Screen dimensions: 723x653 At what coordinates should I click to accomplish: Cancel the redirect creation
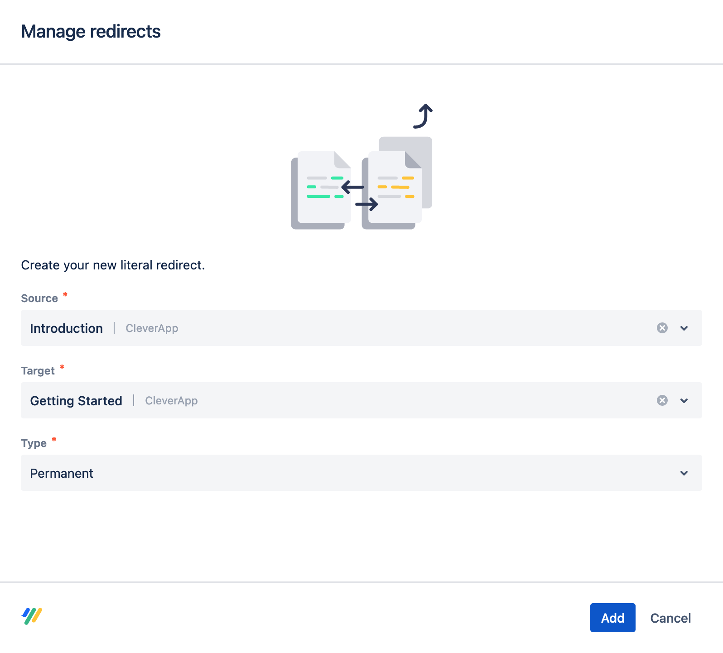pyautogui.click(x=670, y=618)
